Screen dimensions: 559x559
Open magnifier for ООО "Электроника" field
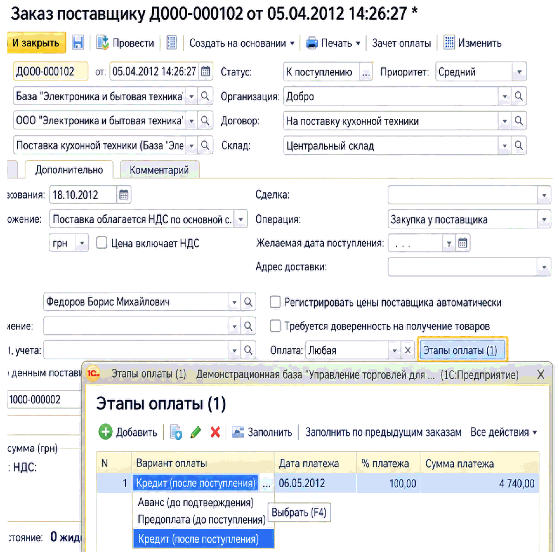pos(205,120)
